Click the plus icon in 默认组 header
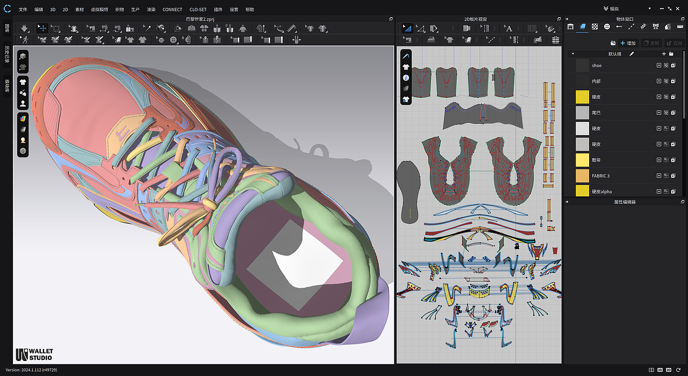Image resolution: width=688 pixels, height=376 pixels. tap(664, 54)
